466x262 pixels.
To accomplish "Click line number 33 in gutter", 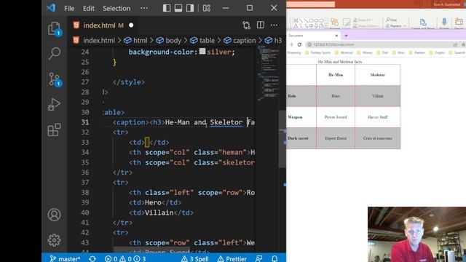I will click(x=85, y=143).
